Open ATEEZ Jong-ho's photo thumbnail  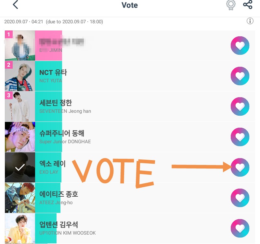pyautogui.click(x=20, y=198)
